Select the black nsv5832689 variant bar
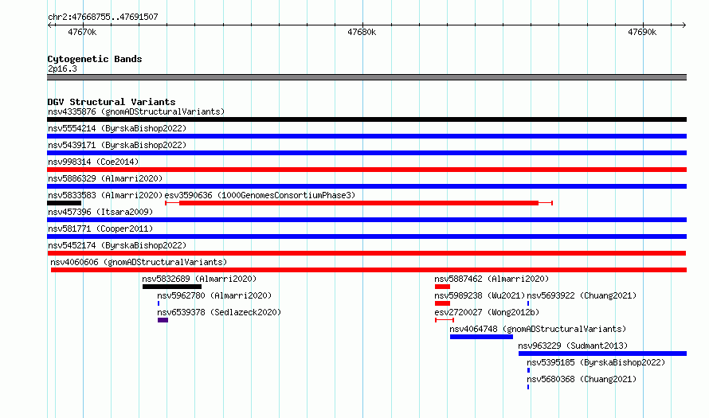 tap(172, 287)
